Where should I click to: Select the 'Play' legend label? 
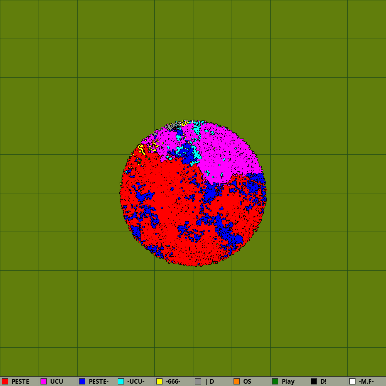tap(288, 382)
